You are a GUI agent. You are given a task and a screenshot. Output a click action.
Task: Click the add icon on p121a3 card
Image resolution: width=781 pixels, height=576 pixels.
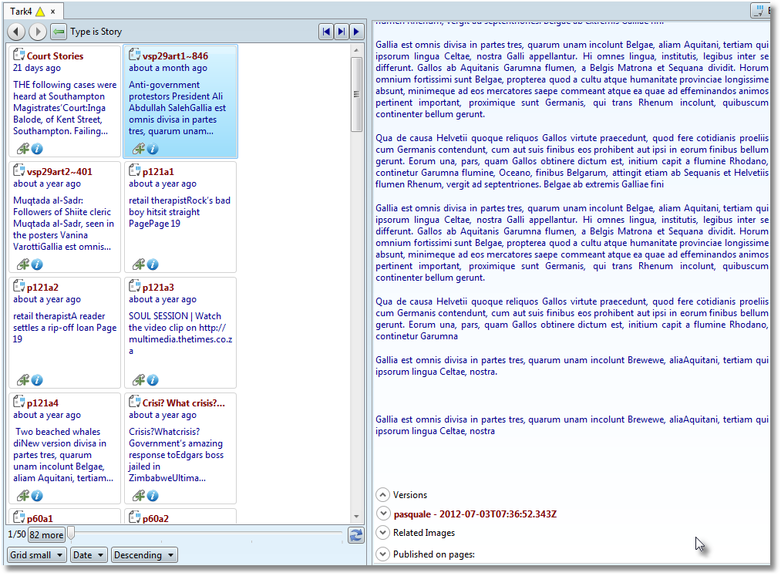pos(139,379)
